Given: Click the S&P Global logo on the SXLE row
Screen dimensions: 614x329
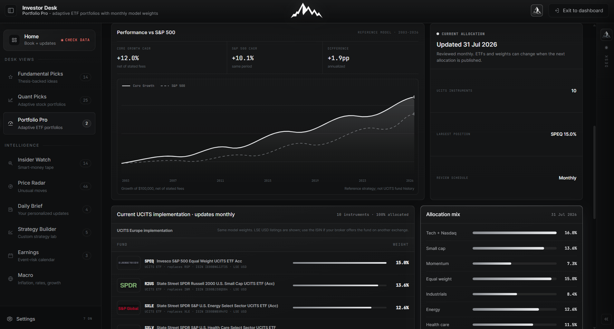Looking at the screenshot, I should pos(129,308).
